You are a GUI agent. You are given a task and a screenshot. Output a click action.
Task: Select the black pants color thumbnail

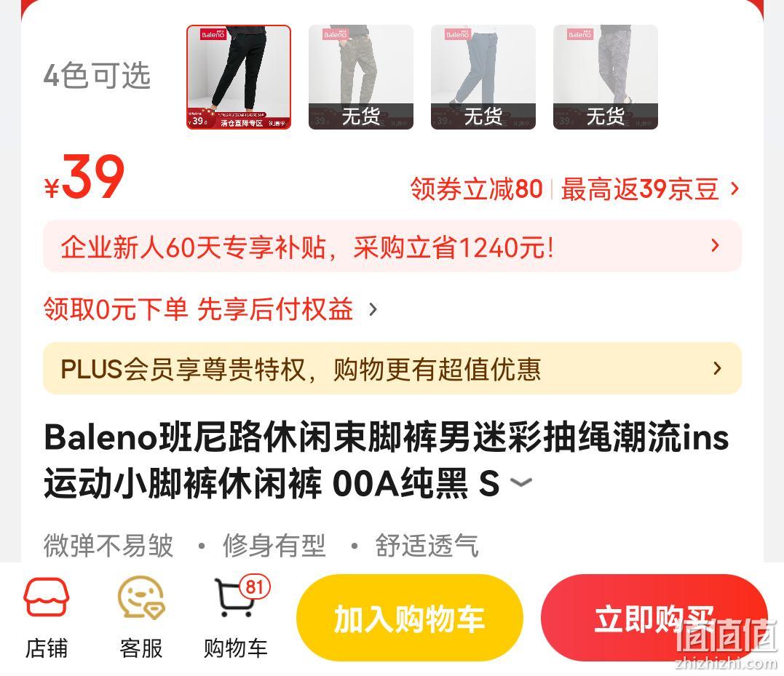(x=239, y=77)
